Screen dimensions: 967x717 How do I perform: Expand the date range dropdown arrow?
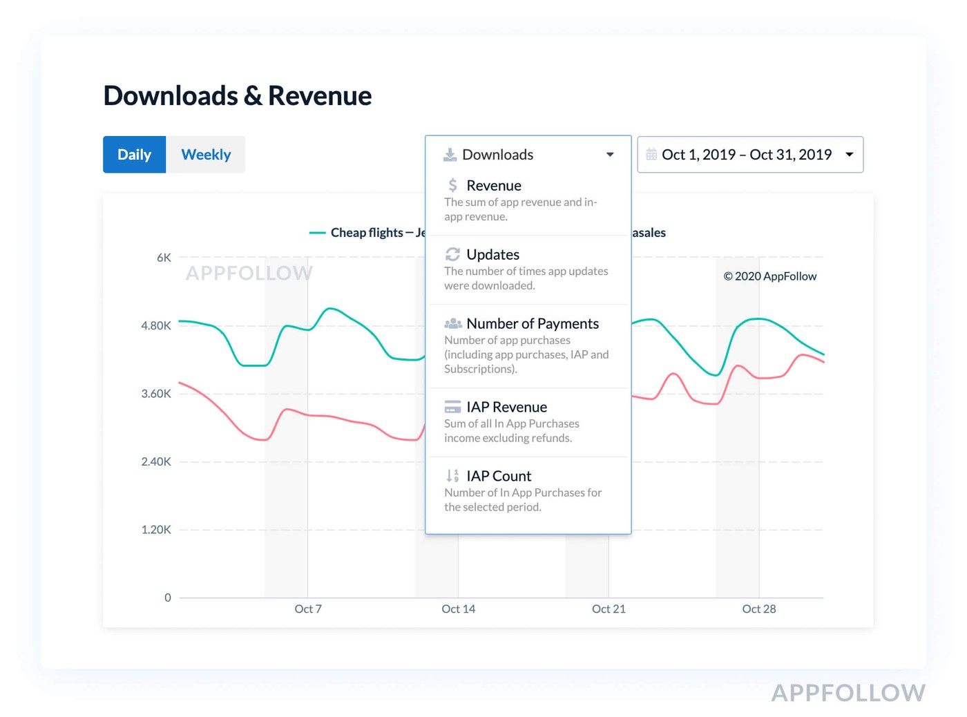850,155
